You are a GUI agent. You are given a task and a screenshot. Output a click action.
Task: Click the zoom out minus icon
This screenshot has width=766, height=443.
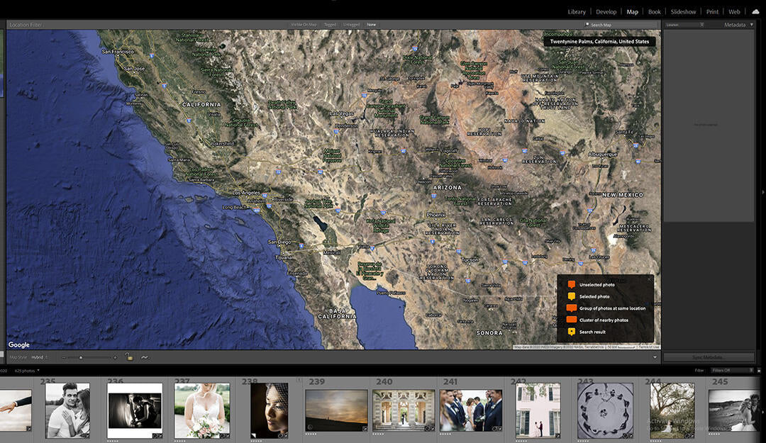point(64,357)
